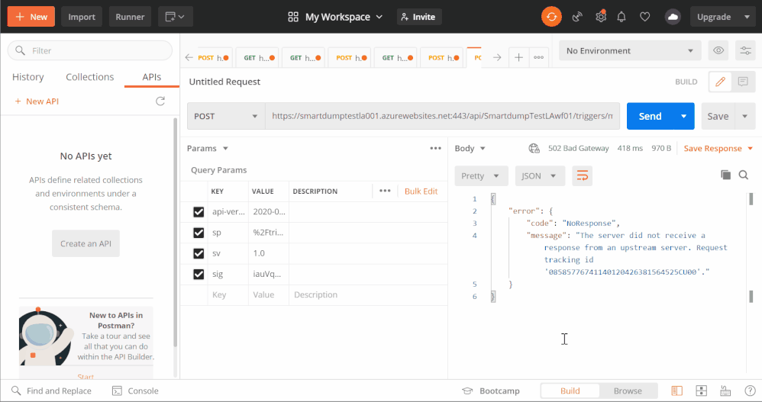
Task: Click the Import button
Action: 82,17
